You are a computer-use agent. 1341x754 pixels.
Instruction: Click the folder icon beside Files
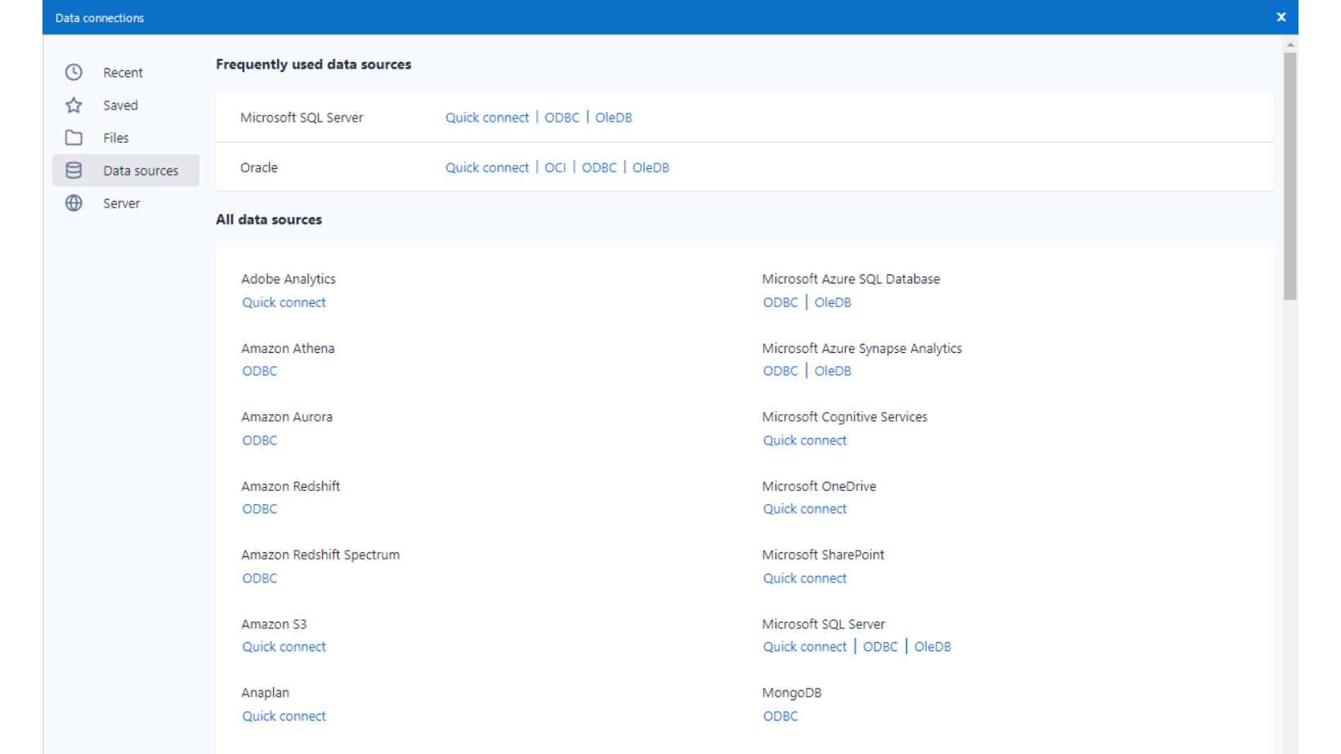tap(74, 138)
